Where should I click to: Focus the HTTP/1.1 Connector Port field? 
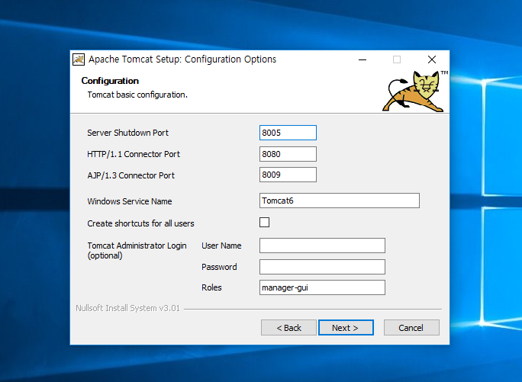pyautogui.click(x=288, y=154)
